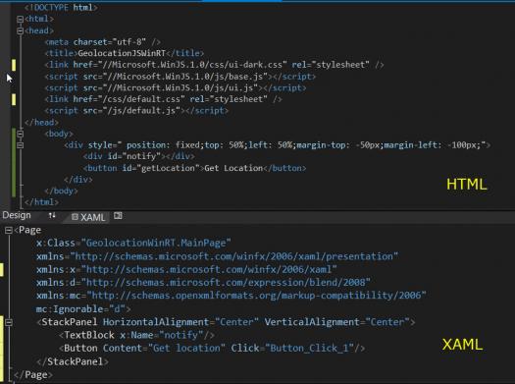
Task: Click the small icon on the XAML tab
Action: (x=75, y=217)
